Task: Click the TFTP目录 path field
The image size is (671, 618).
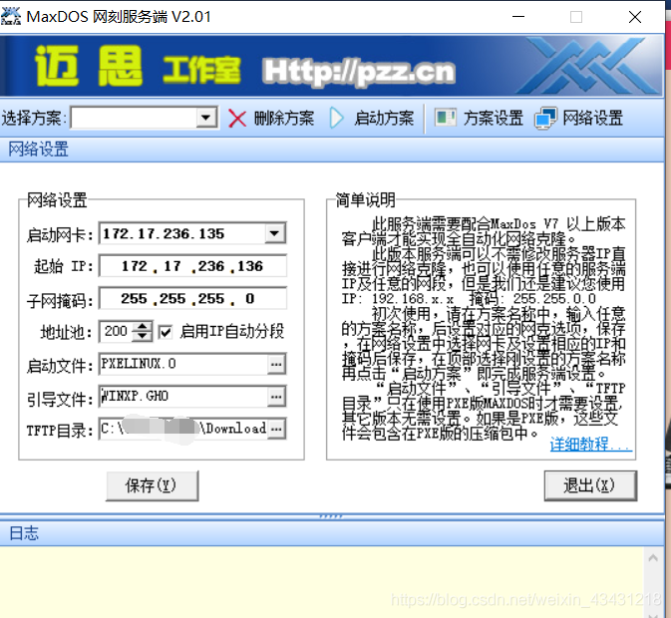Action: [x=183, y=429]
